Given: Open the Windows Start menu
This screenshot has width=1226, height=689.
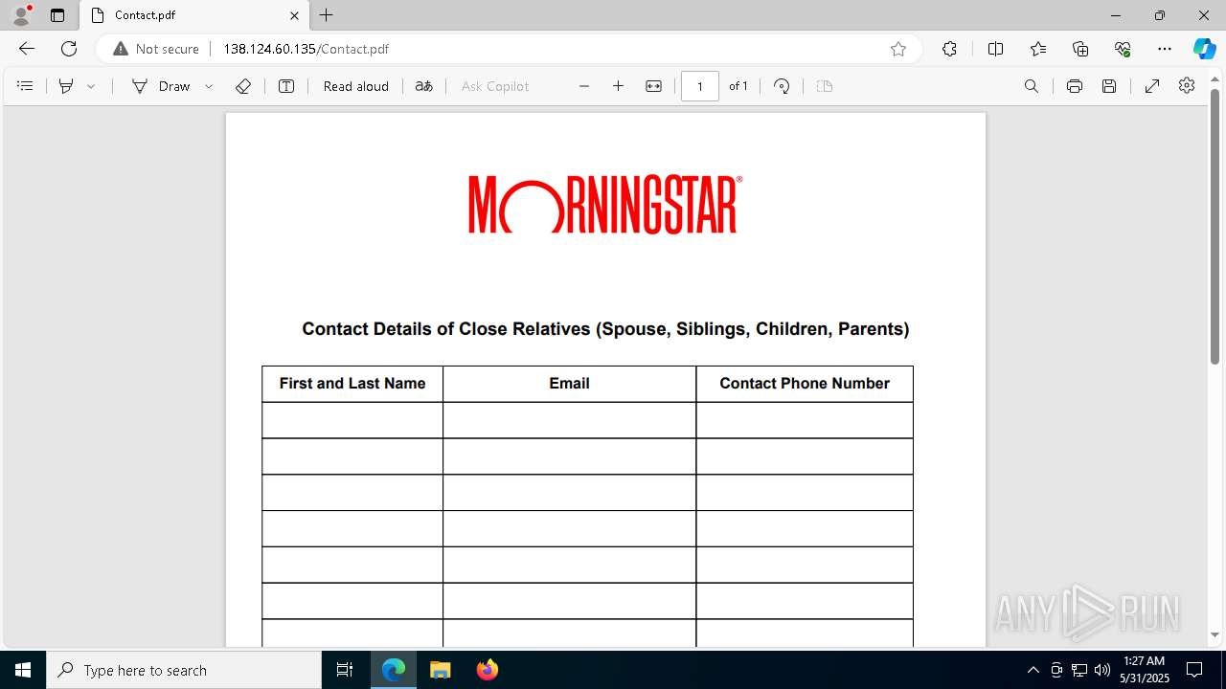Looking at the screenshot, I should [23, 670].
